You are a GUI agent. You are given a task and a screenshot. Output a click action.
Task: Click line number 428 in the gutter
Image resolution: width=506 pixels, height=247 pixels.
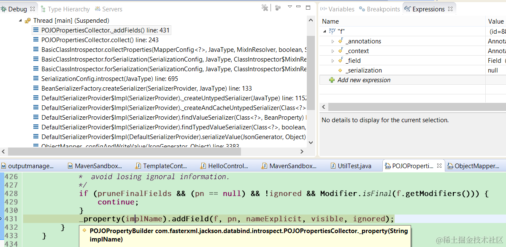11,194
